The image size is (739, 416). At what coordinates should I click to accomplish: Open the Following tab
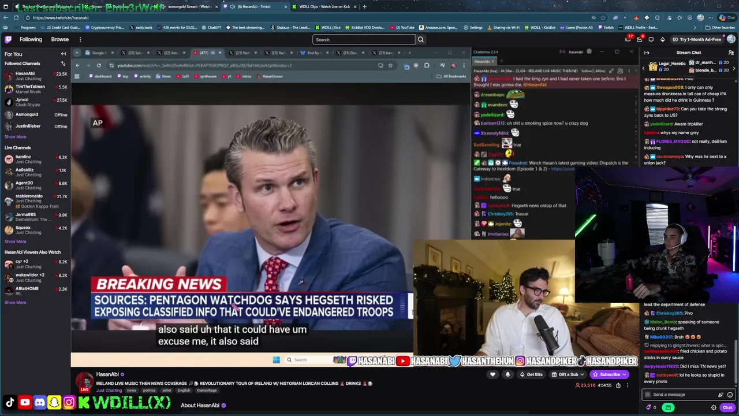[31, 39]
